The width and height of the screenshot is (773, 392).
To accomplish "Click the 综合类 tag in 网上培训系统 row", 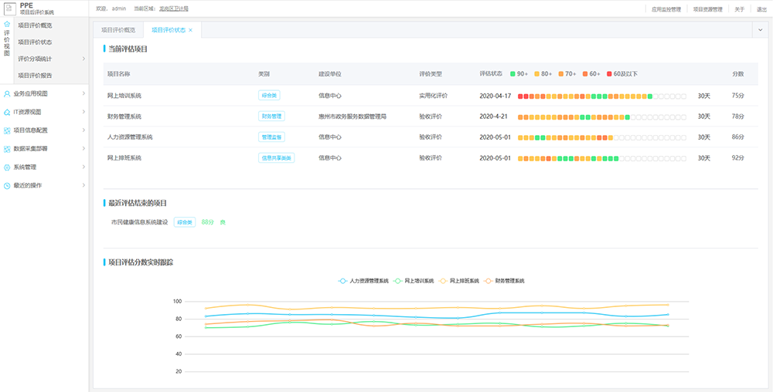I will tap(269, 96).
